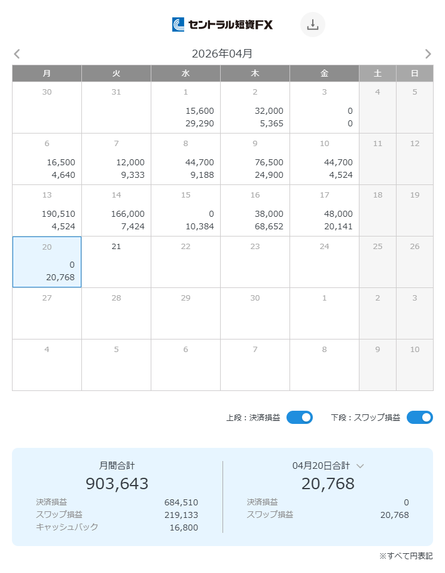Open April 14 calendar day

[x=117, y=211]
